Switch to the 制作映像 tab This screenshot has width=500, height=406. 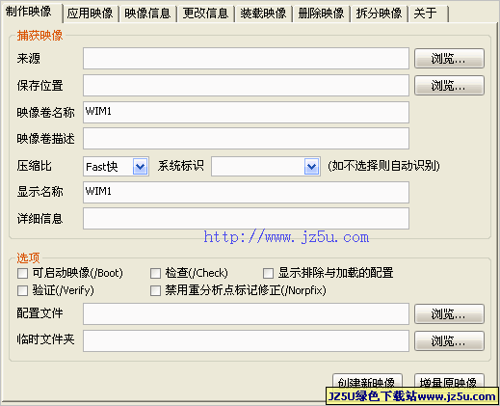coord(31,12)
